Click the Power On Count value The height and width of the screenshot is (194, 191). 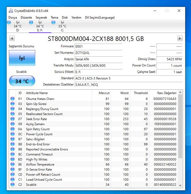coord(169,66)
